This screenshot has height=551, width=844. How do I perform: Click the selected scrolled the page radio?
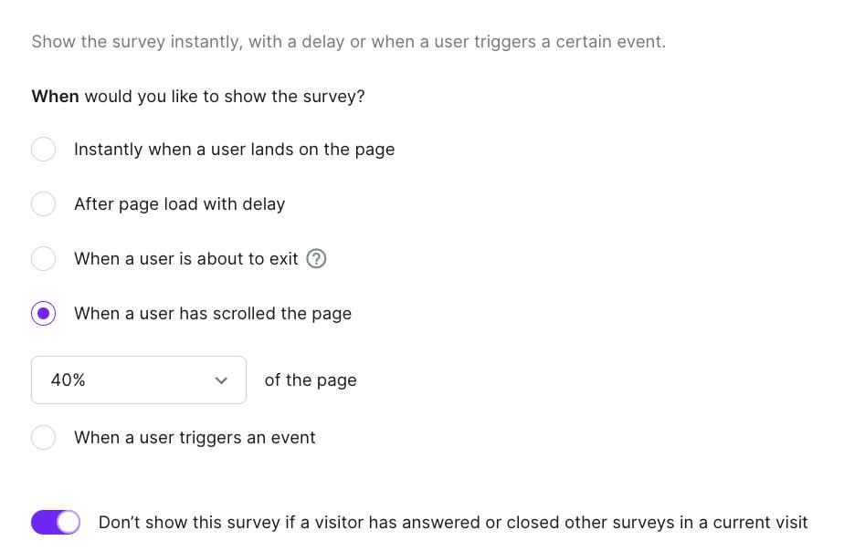click(43, 314)
